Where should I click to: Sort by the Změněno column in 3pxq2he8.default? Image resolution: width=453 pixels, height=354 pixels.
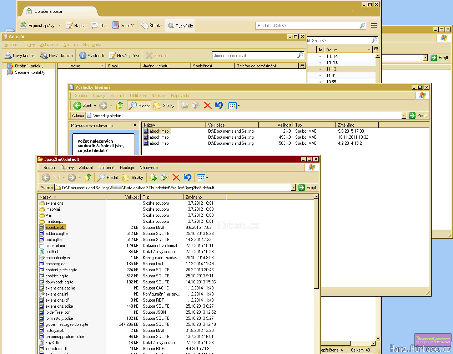click(x=205, y=197)
